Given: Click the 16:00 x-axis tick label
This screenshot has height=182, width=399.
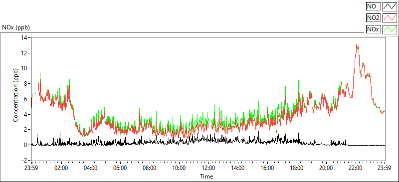Looking at the screenshot, I should [x=267, y=168].
